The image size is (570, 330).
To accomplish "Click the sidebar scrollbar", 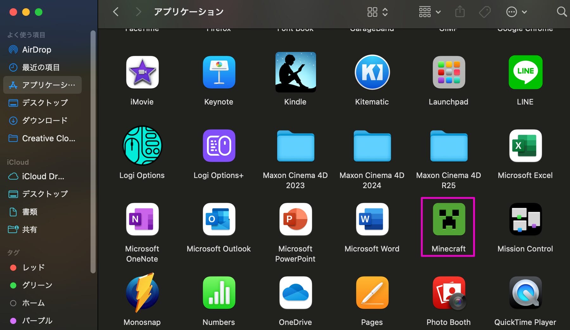I will coord(93,152).
